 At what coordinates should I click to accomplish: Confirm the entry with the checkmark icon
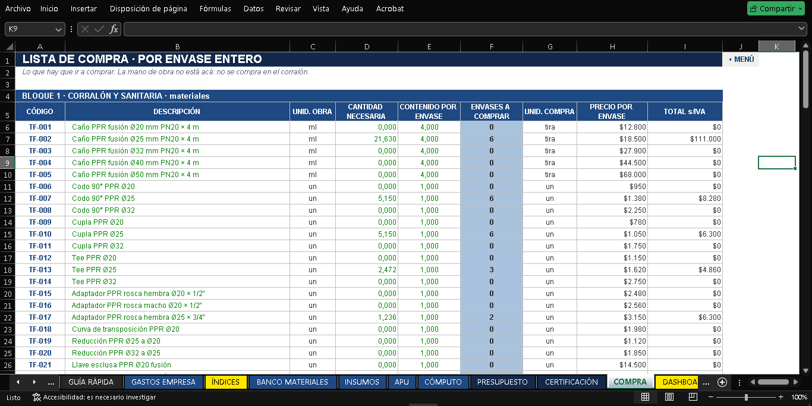[x=99, y=29]
